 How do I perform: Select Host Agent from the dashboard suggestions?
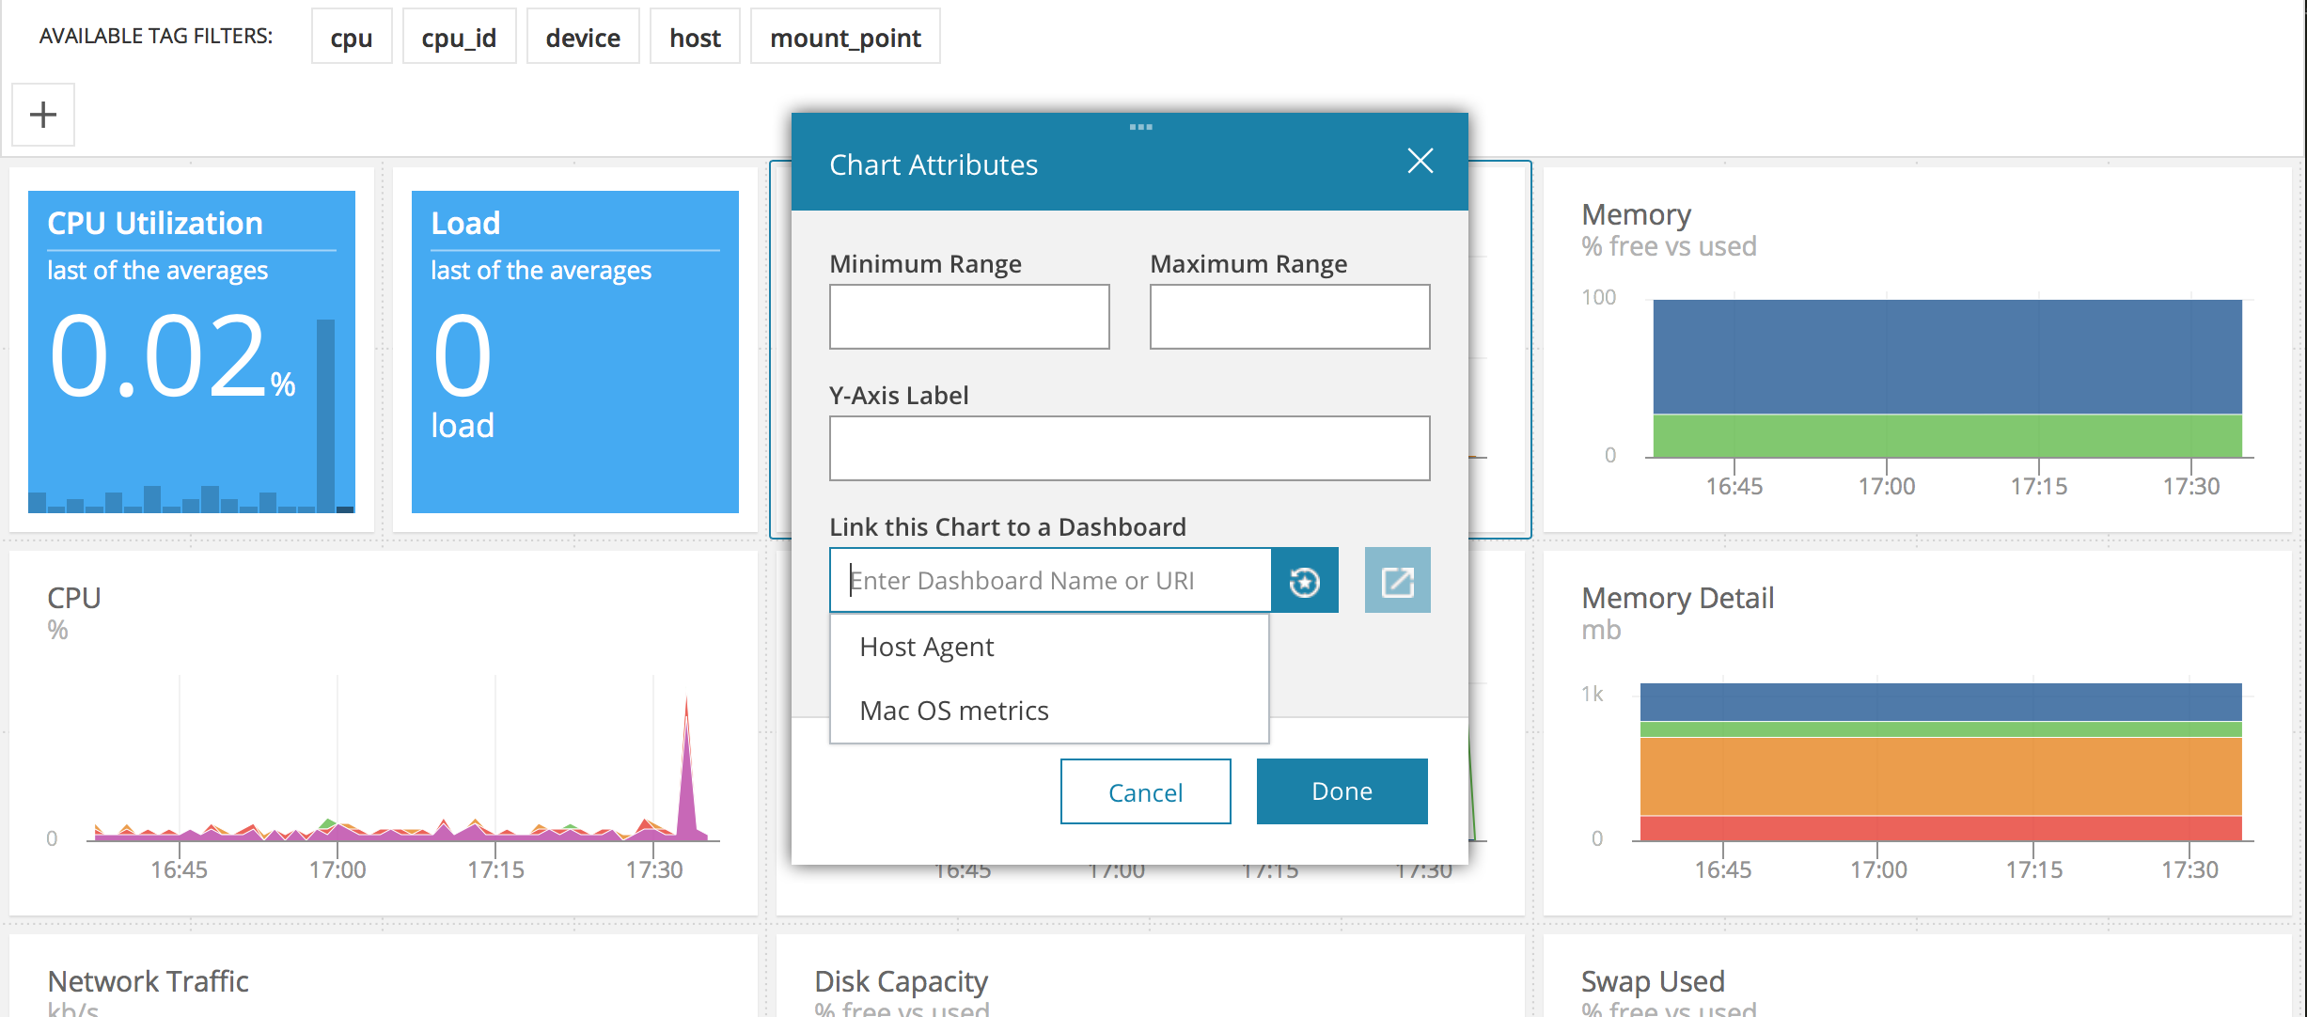click(925, 646)
